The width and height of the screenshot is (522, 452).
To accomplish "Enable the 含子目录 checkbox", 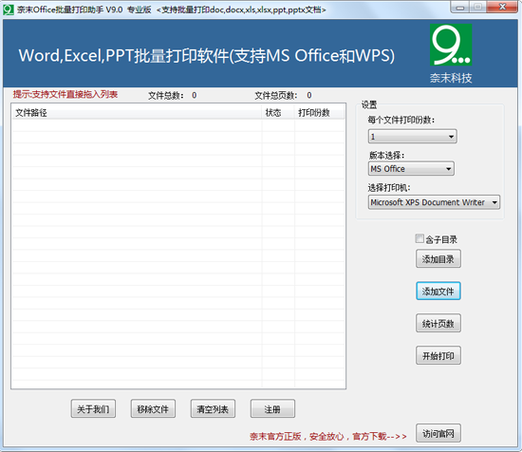I will [x=419, y=238].
